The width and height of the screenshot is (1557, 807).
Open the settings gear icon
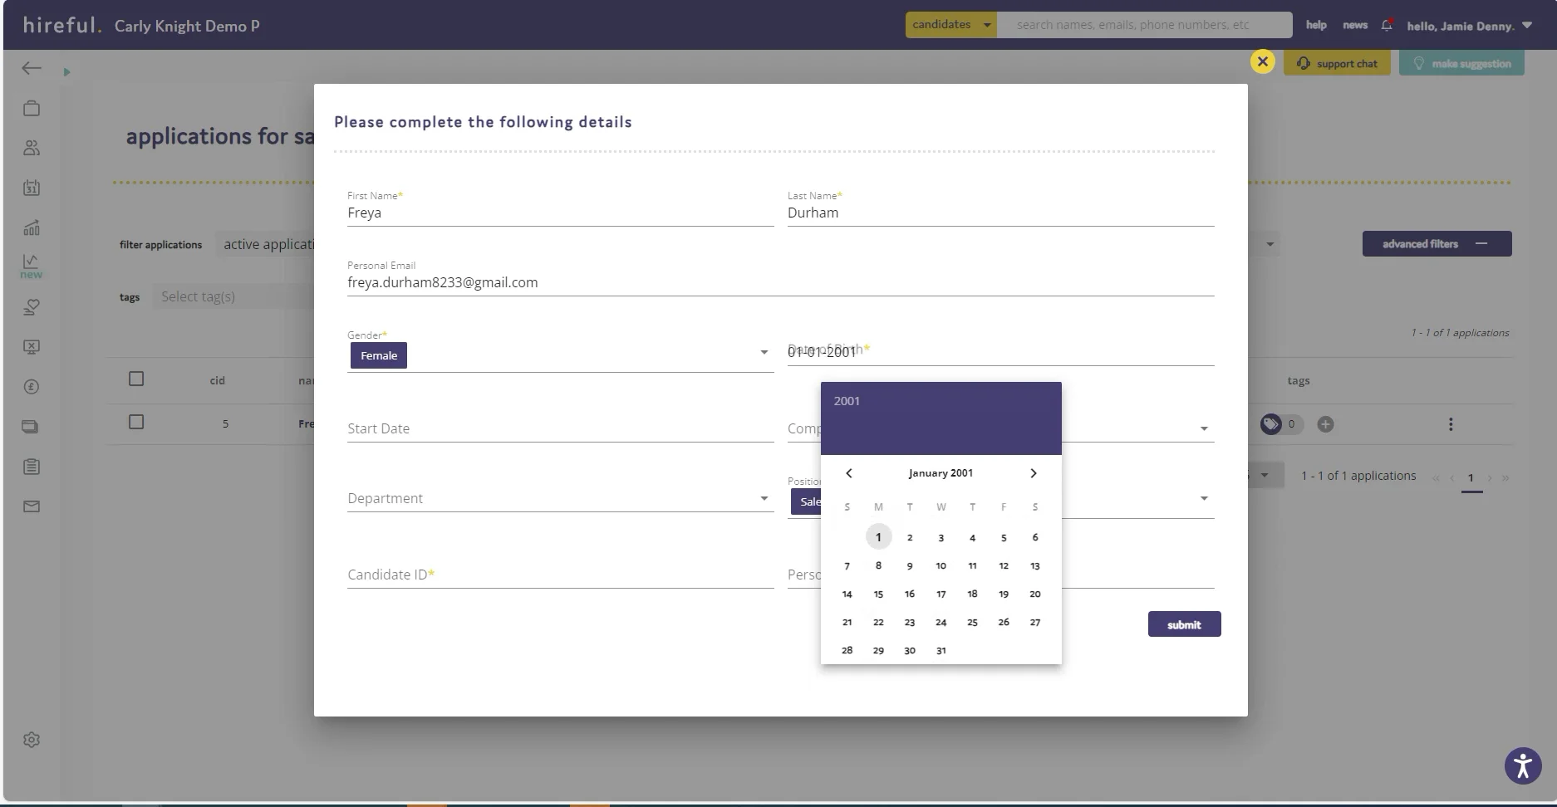[x=32, y=740]
